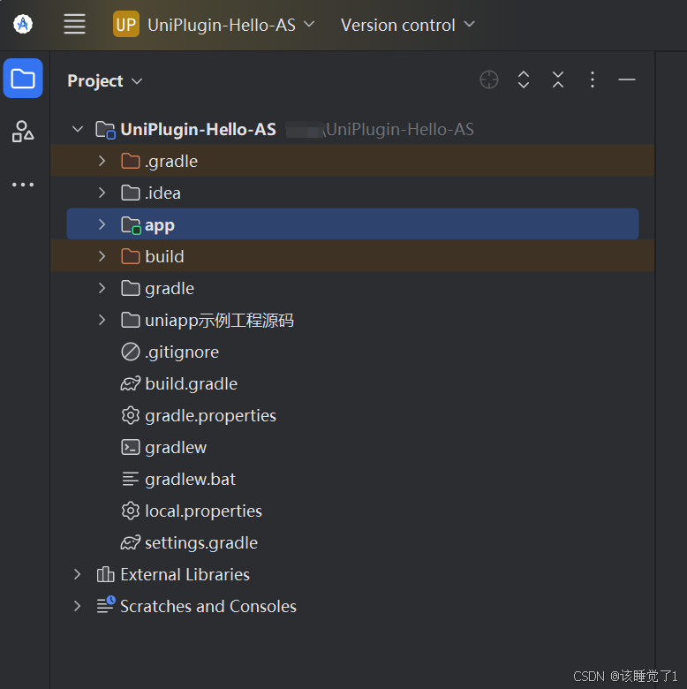This screenshot has height=689, width=687.
Task: Click Select Opened File crosshair icon
Action: (x=489, y=79)
